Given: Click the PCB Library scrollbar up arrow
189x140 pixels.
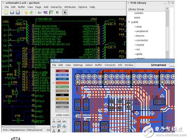Looking at the screenshot, I should point(167,8).
